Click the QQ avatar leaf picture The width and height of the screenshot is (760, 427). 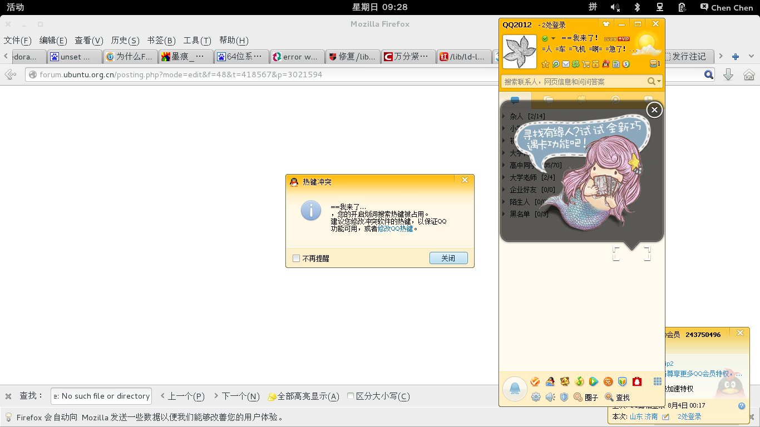coord(520,52)
